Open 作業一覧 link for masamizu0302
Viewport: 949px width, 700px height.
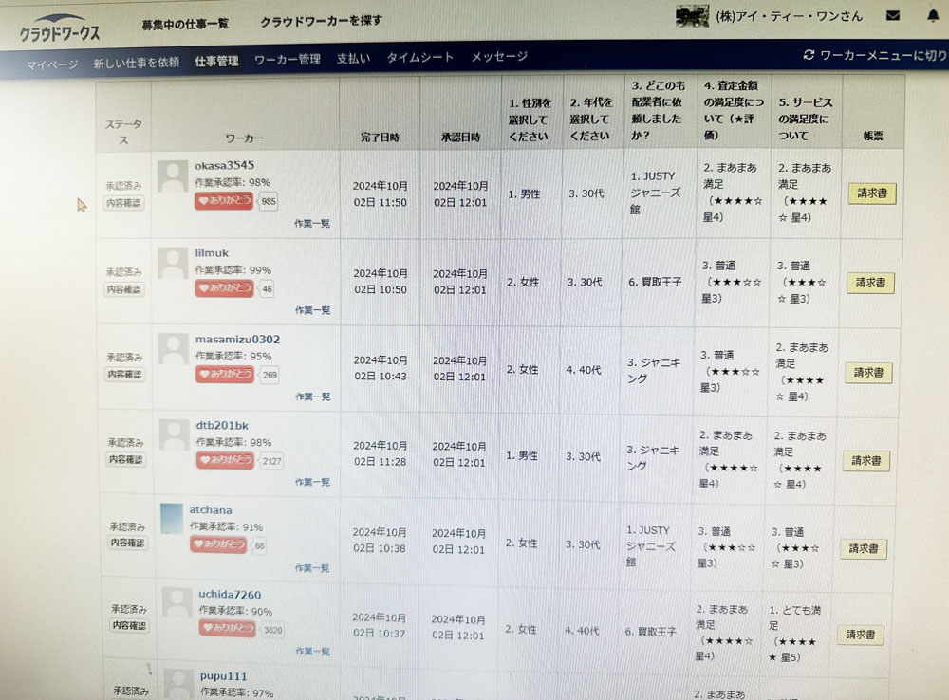coord(313,396)
